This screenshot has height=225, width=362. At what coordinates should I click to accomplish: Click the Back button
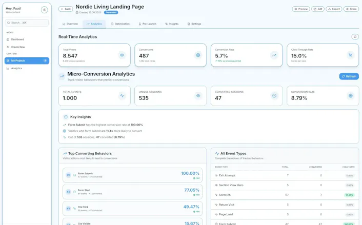(x=66, y=9)
